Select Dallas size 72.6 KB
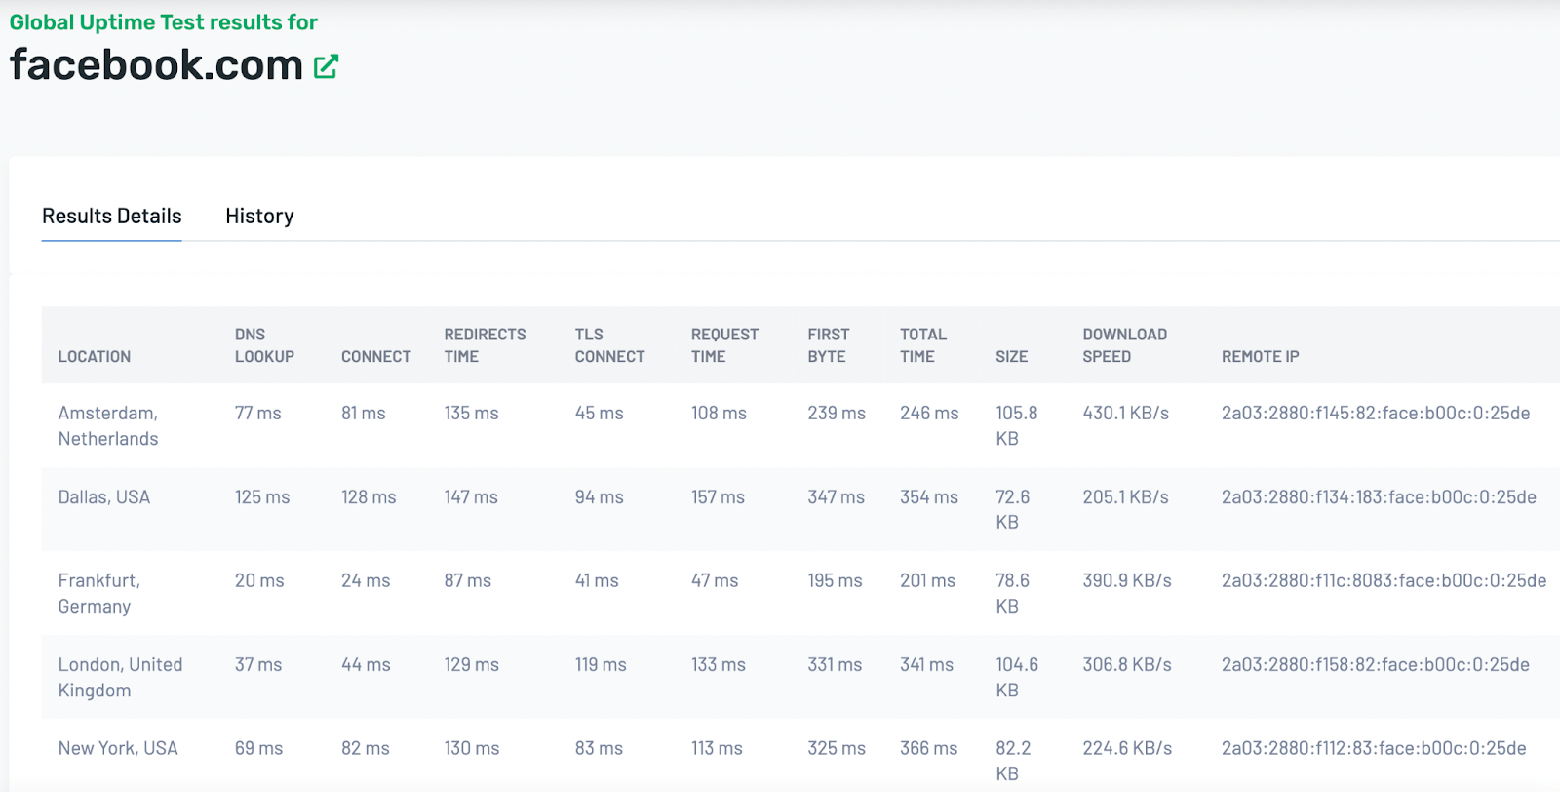Image resolution: width=1560 pixels, height=792 pixels. click(x=1013, y=510)
